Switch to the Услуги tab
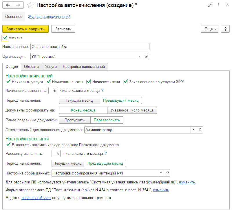 [x=51, y=66]
